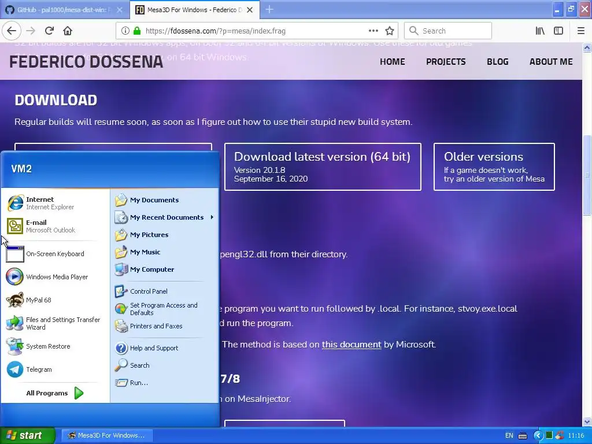Open Control Panel
The height and width of the screenshot is (444, 592).
pyautogui.click(x=164, y=291)
